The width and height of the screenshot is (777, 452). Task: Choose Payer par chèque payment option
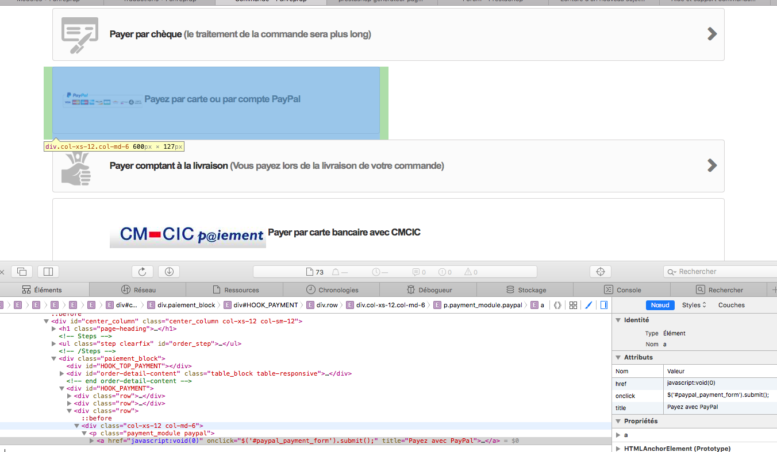(388, 34)
